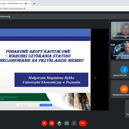Click the text Uniwersytet Ekonomiczny w Poznaniu
The width and height of the screenshot is (129, 129).
click(51, 82)
